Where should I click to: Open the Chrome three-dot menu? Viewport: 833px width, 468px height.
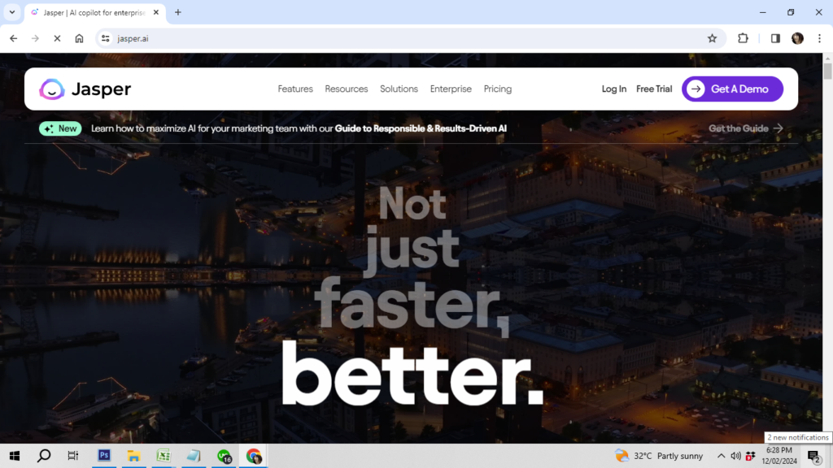tap(819, 38)
